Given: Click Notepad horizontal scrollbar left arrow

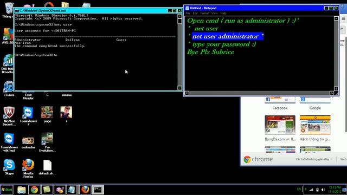Looking at the screenshot, I should point(187,93).
